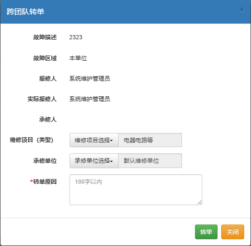
Task: Click the 实际报修人 label
Action: pyautogui.click(x=42, y=99)
